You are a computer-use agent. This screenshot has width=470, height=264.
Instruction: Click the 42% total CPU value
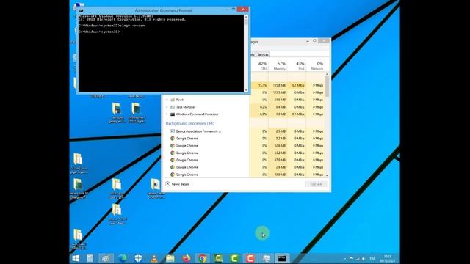[262, 64]
